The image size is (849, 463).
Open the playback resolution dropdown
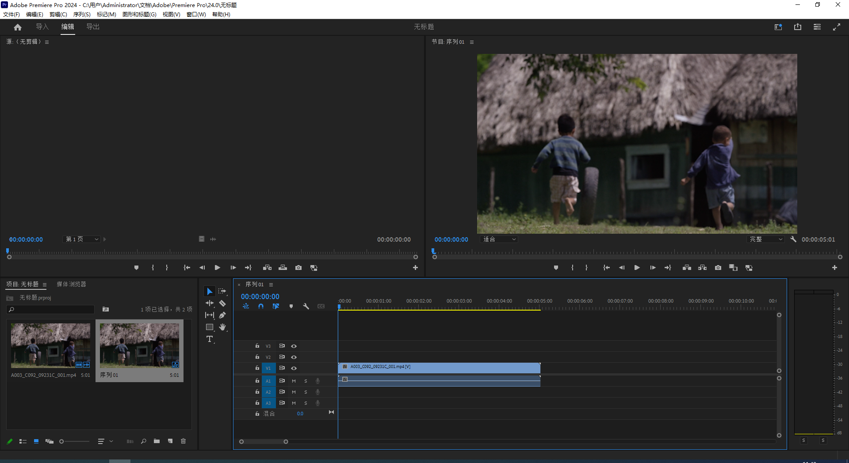(766, 239)
